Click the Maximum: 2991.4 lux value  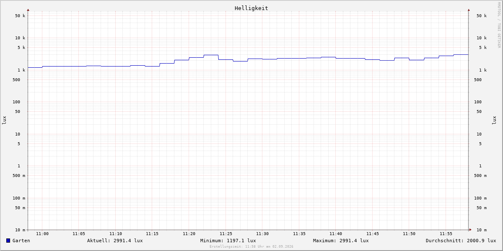(x=341, y=241)
